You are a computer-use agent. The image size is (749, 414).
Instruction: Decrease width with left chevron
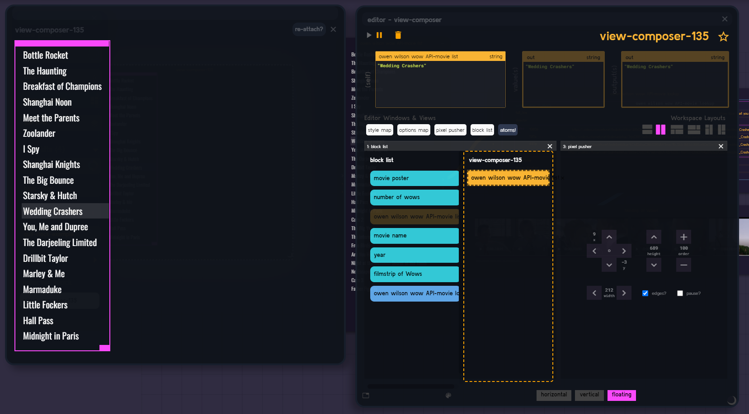point(594,293)
